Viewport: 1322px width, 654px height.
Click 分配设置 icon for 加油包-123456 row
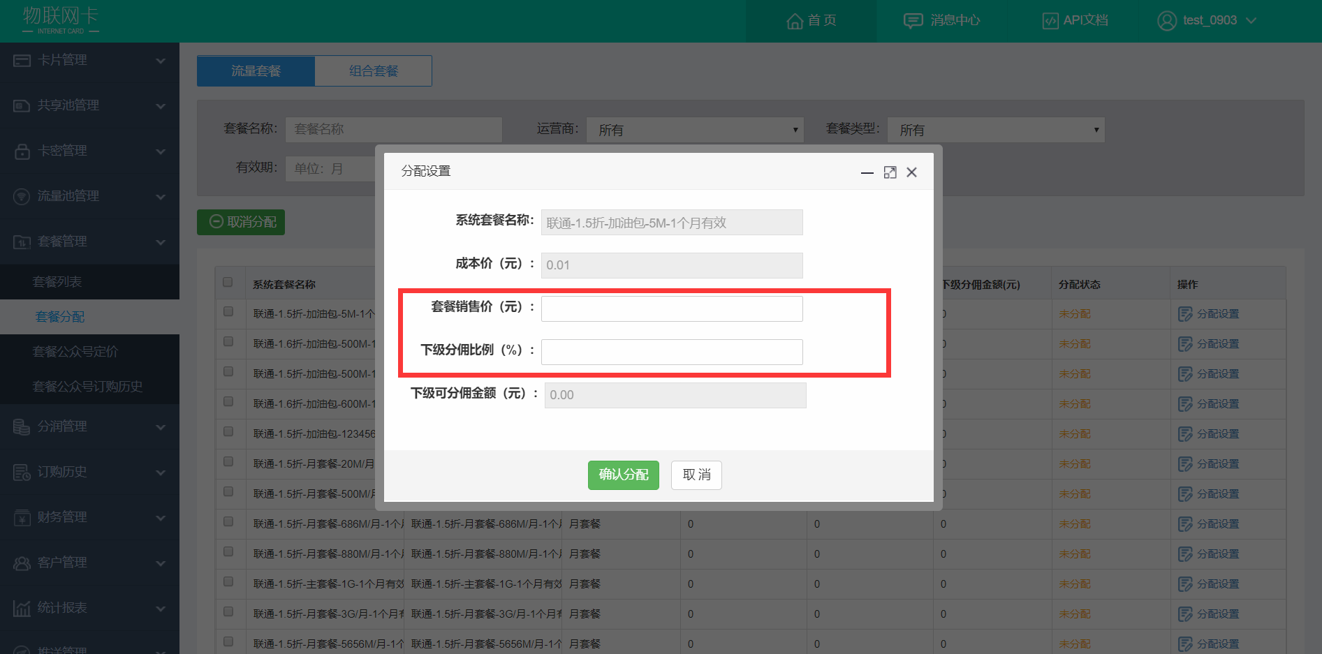coord(1185,434)
